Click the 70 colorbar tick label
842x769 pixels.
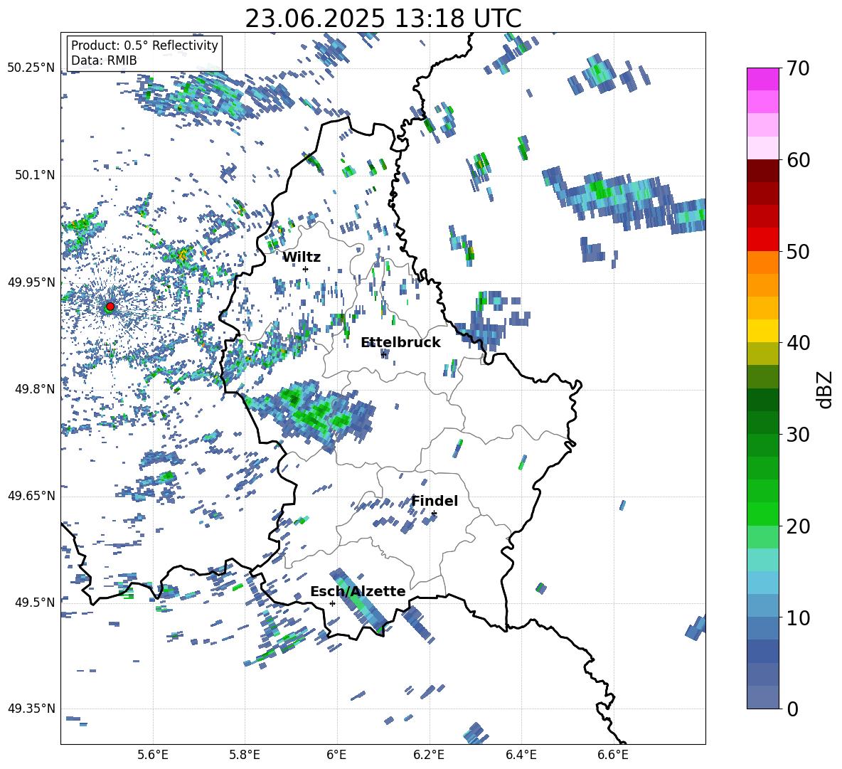pyautogui.click(x=798, y=69)
